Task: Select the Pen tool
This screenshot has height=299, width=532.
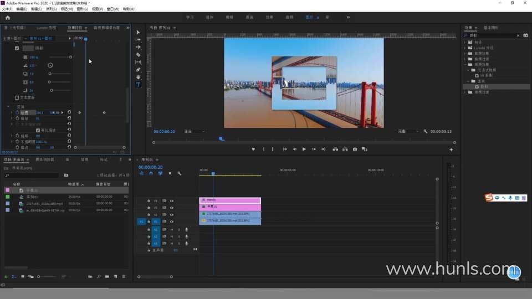Action: pyautogui.click(x=139, y=70)
